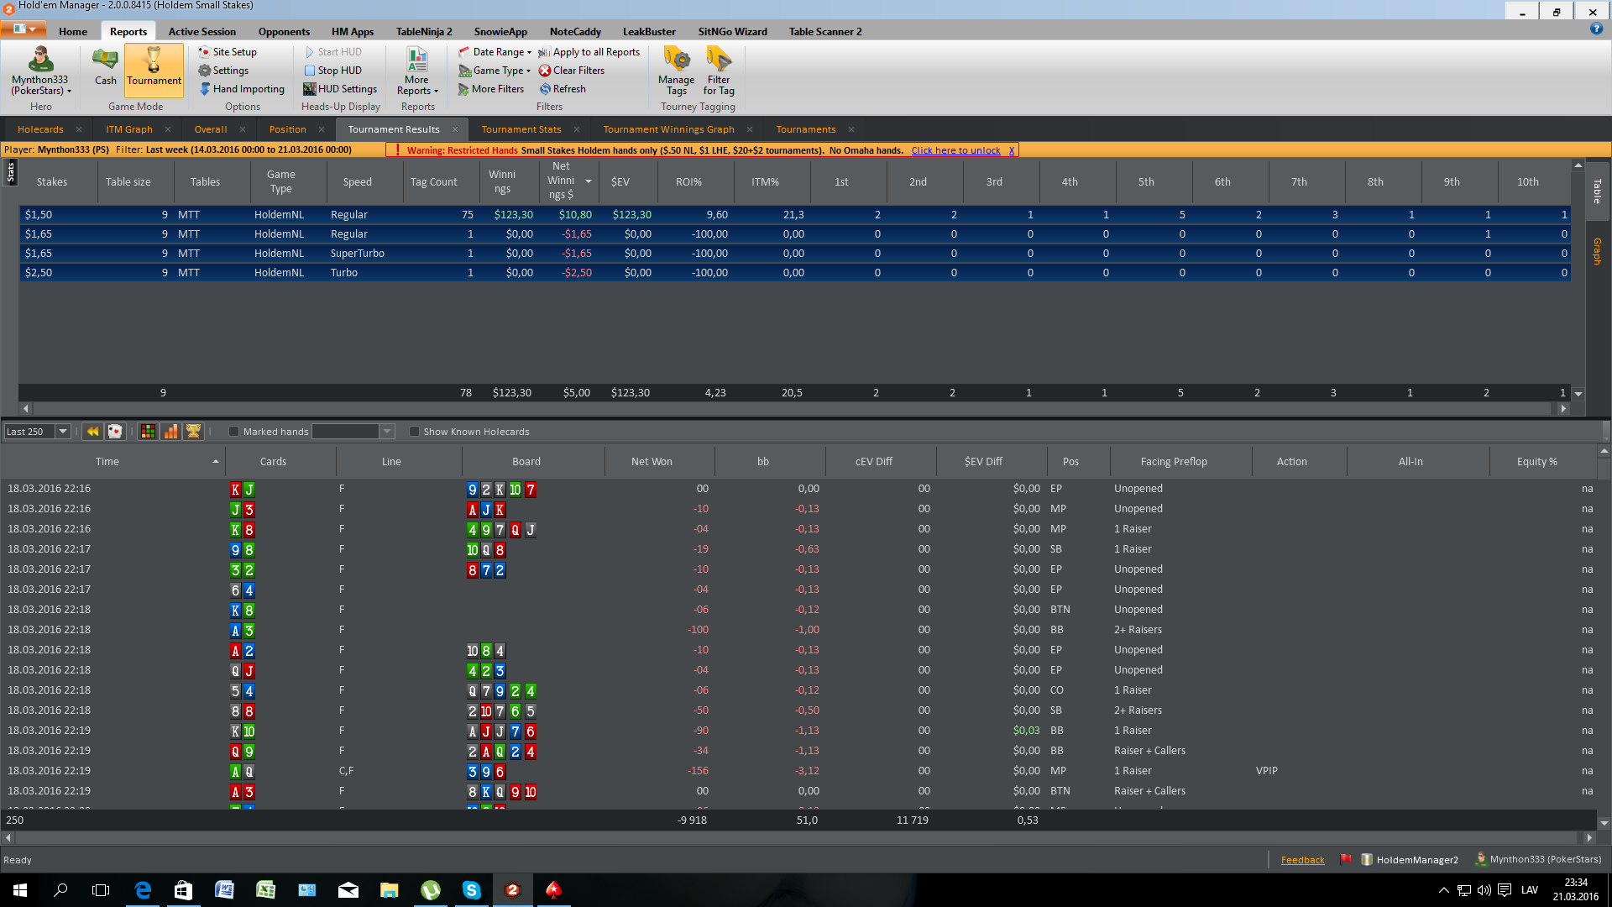
Task: Open Microsoft Edge from the taskbar
Action: (143, 890)
